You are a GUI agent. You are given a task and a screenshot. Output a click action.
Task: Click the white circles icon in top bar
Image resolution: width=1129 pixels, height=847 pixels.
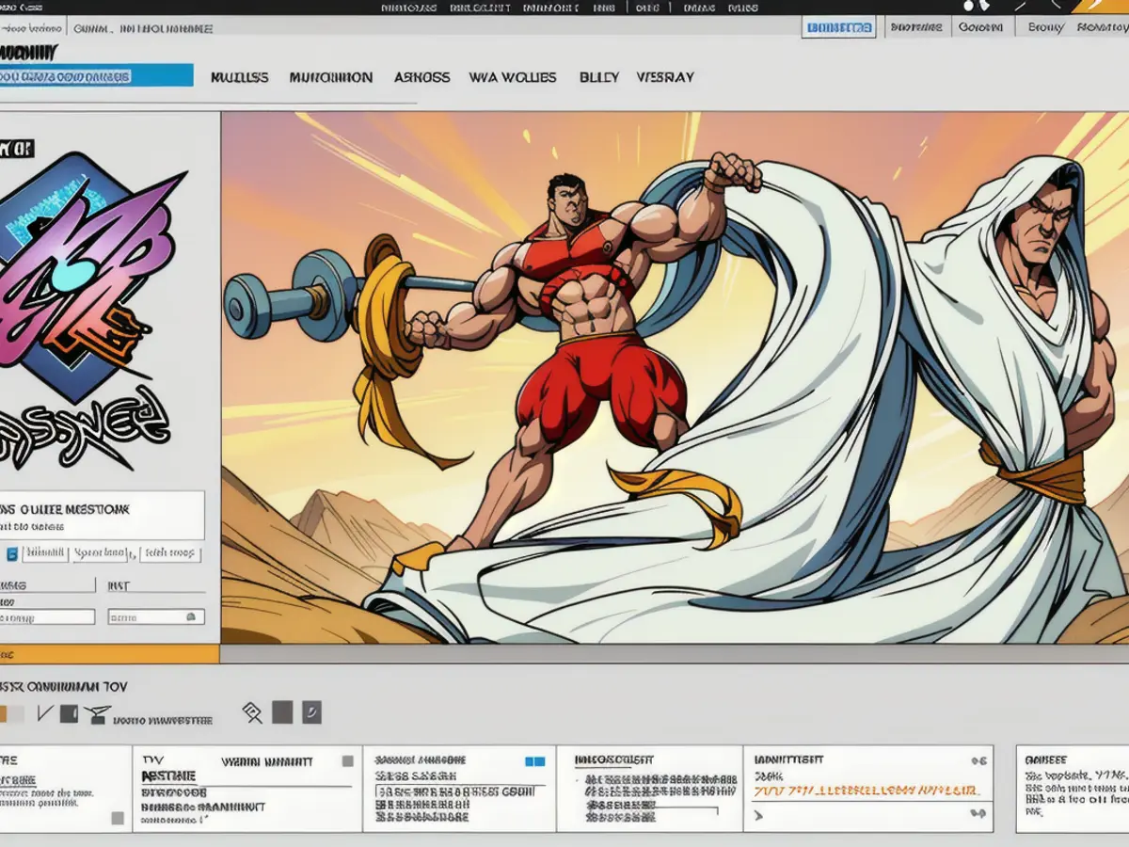pos(977,6)
